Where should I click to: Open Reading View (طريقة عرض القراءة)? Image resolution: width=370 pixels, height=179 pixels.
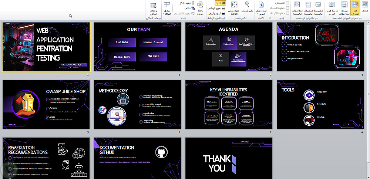tap(332, 8)
